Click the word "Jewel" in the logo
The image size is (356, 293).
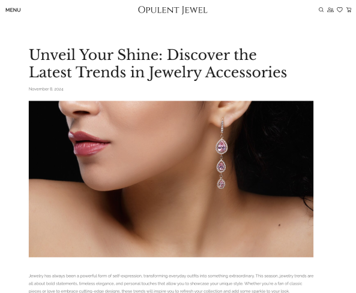[x=195, y=10]
